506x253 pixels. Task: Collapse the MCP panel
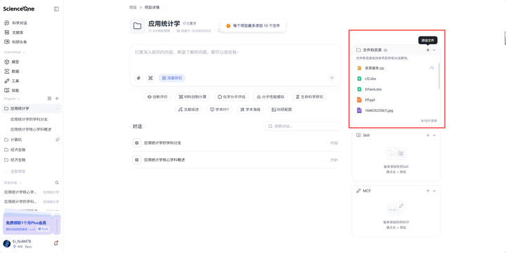click(x=434, y=190)
